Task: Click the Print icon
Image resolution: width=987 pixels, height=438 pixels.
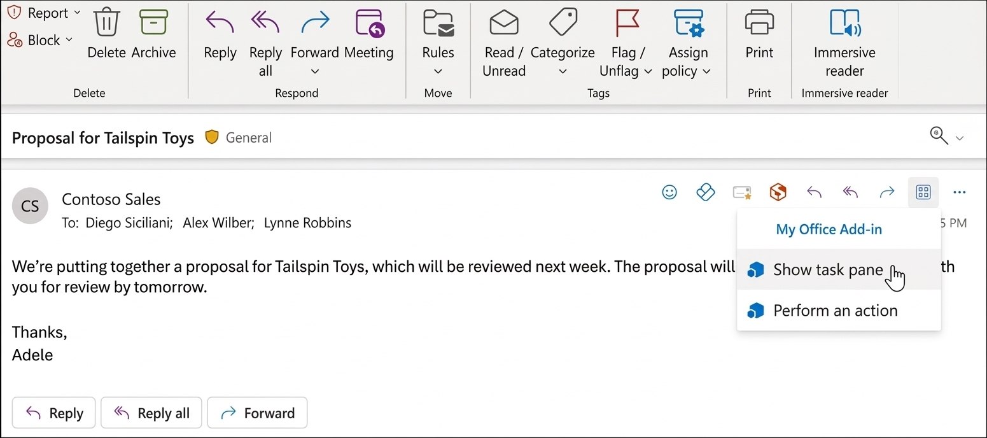Action: click(x=758, y=38)
